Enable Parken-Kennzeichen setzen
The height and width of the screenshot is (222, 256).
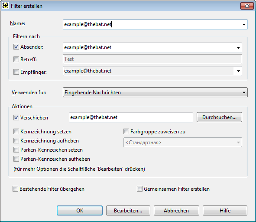click(x=16, y=150)
